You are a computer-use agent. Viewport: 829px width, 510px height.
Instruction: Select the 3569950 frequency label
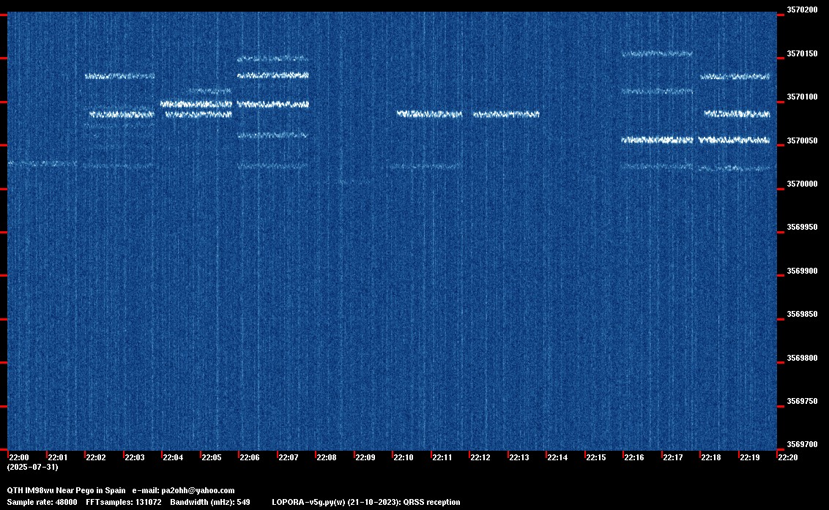[802, 228]
